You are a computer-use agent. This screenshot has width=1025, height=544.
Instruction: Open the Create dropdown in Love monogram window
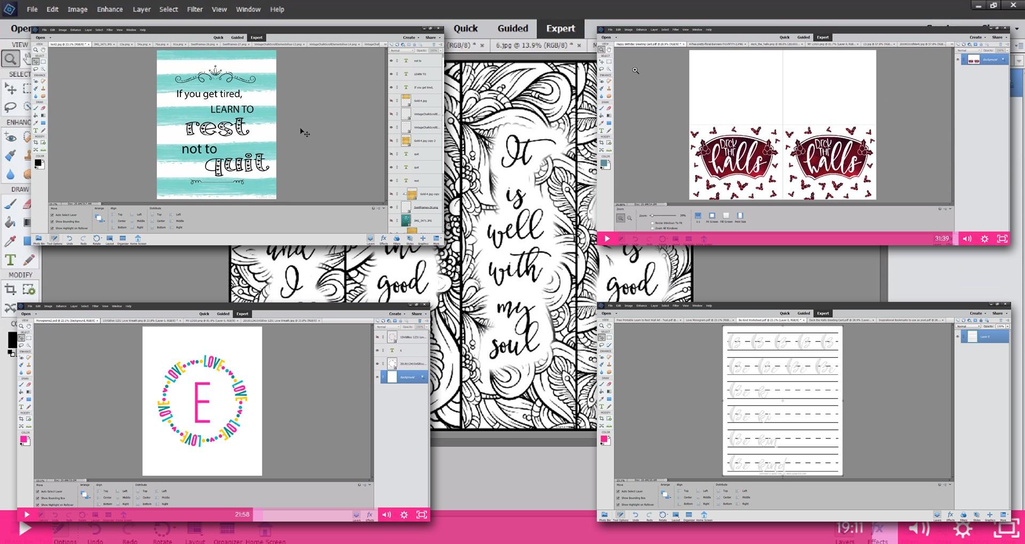point(397,314)
